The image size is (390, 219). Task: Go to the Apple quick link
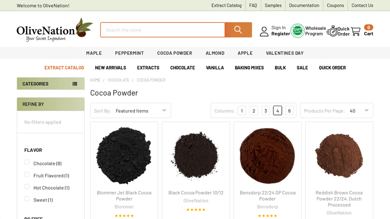coord(245,53)
